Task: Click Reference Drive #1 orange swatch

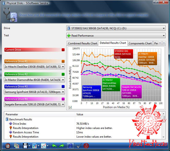Action: (x=63, y=61)
